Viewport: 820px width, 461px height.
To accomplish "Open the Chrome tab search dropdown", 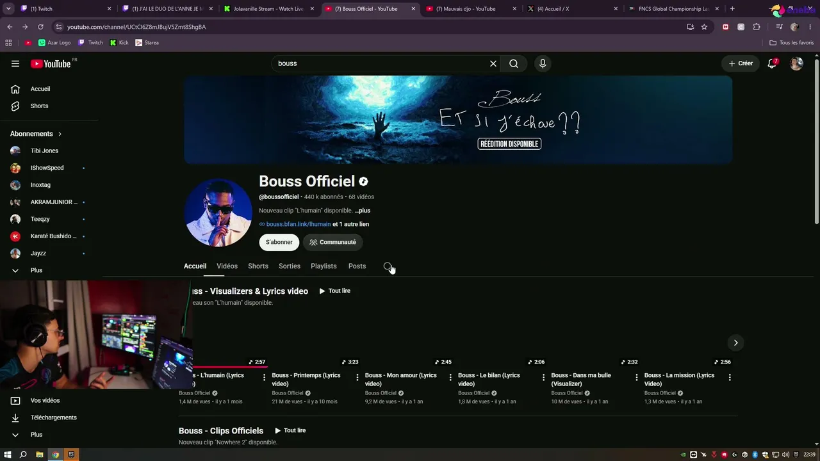I will (x=10, y=9).
